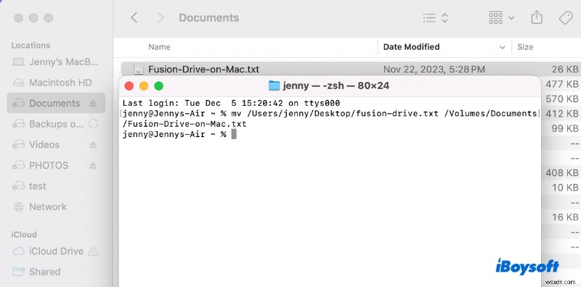Viewport: 581px width, 287px height.
Task: Eject the Videos volume
Action: pyautogui.click(x=93, y=145)
